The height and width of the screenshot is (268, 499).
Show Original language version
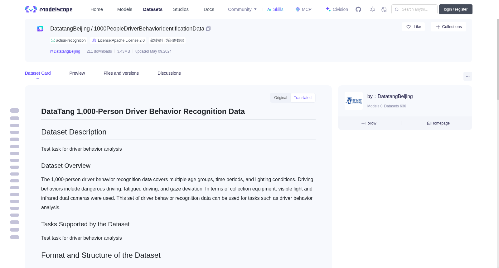(280, 98)
